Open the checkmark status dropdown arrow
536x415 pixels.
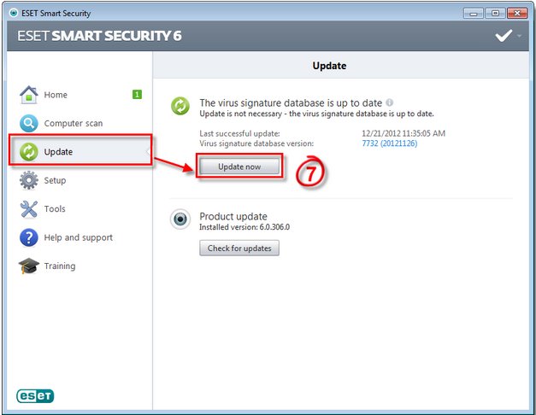(x=519, y=36)
